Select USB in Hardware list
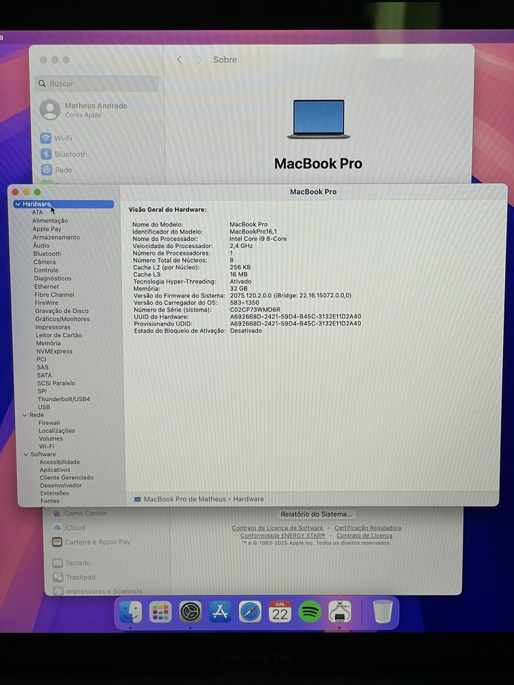Image resolution: width=514 pixels, height=685 pixels. (44, 407)
